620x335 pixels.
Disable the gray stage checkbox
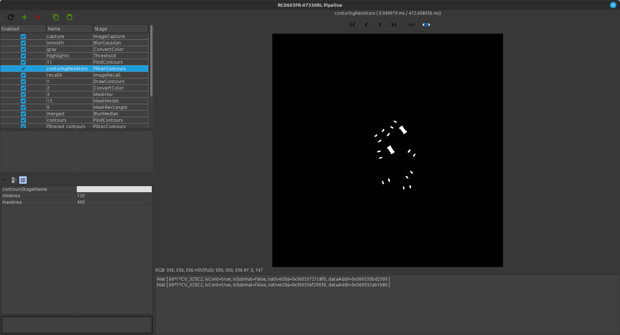pyautogui.click(x=23, y=49)
